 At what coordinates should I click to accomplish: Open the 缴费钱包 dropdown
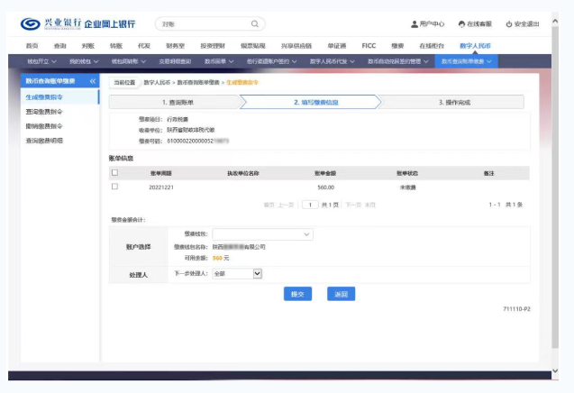[x=262, y=234]
